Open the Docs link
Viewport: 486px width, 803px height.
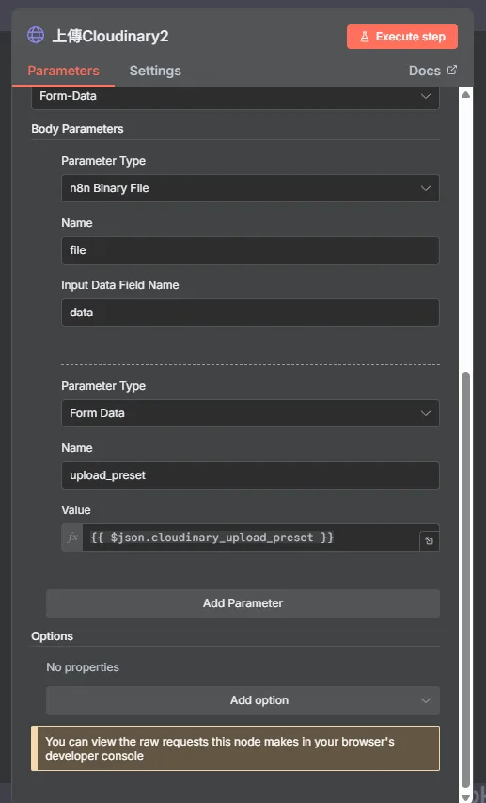click(424, 71)
